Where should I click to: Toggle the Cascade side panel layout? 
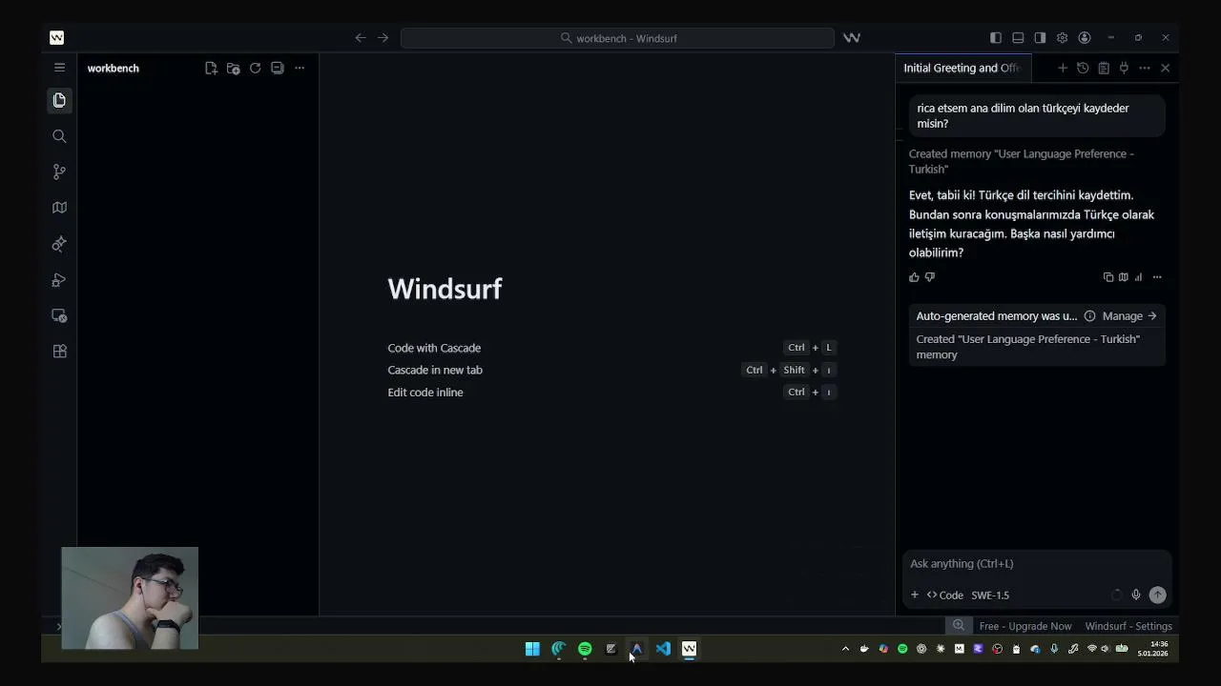(1040, 38)
